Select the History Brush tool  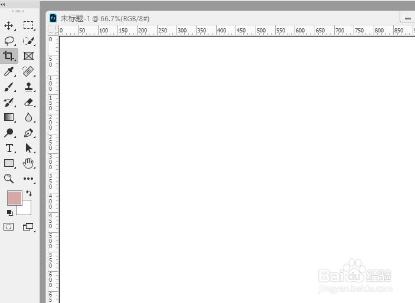point(9,102)
